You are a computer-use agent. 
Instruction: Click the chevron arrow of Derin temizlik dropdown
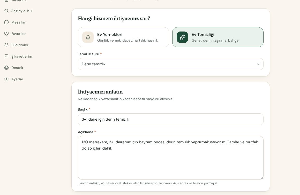point(258,64)
